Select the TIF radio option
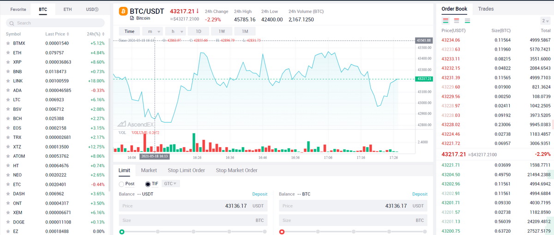554x235 pixels. (x=148, y=184)
